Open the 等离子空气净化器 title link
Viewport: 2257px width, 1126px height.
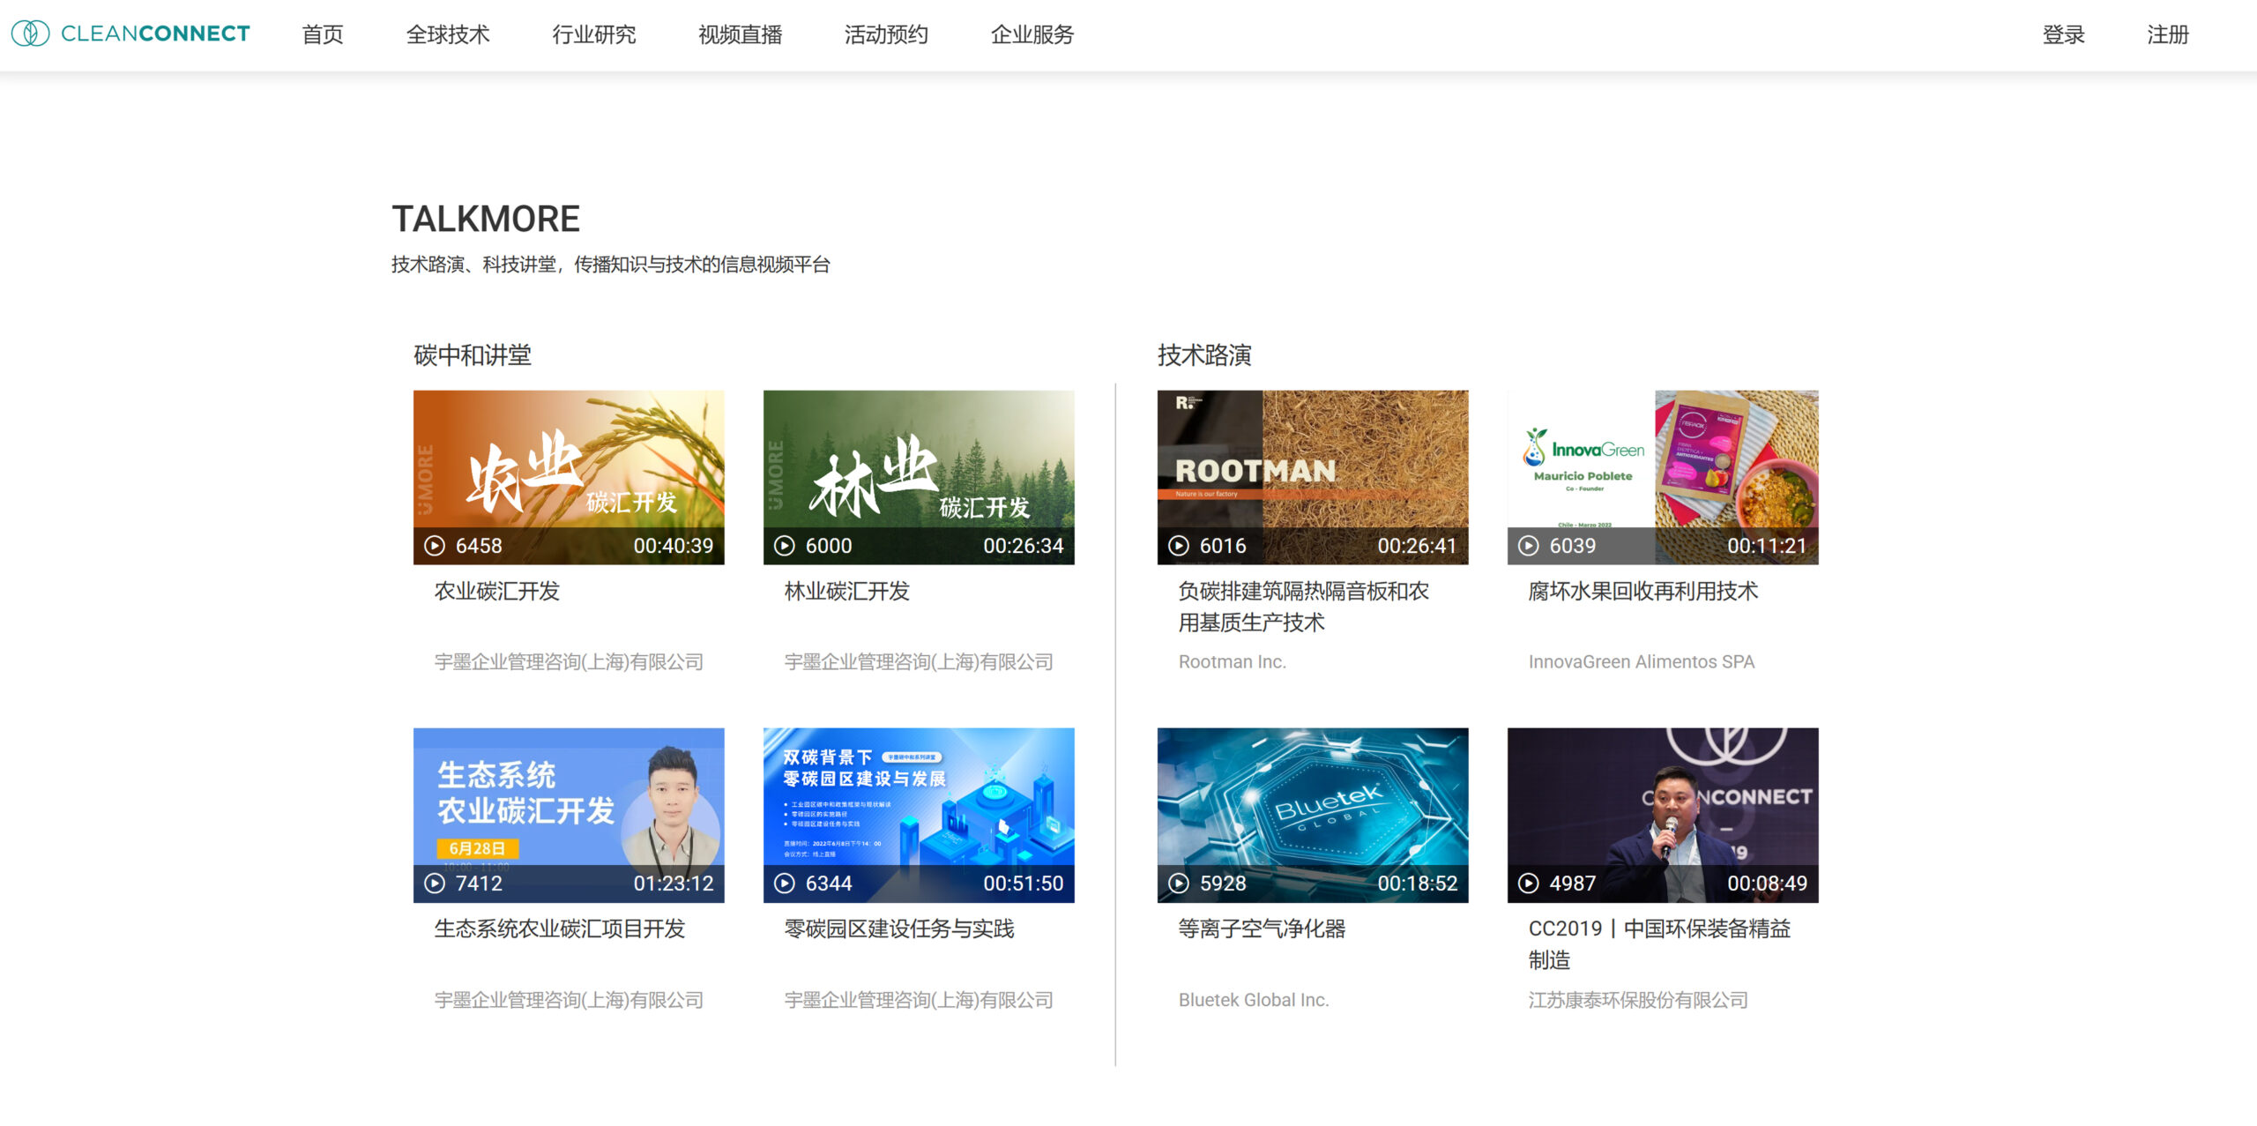coord(1262,928)
